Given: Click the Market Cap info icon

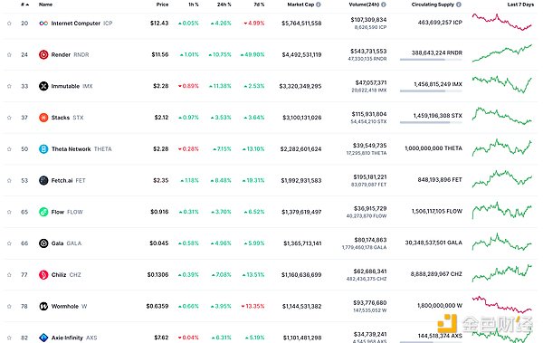Looking at the screenshot, I should (319, 5).
